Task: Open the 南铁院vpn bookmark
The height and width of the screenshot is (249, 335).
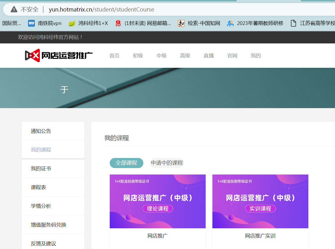Action: coord(45,23)
